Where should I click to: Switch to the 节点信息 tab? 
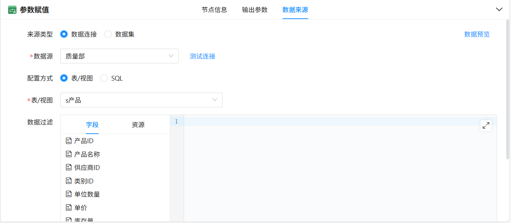click(214, 10)
